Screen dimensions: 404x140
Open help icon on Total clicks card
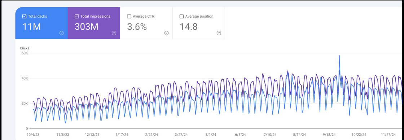tap(62, 33)
